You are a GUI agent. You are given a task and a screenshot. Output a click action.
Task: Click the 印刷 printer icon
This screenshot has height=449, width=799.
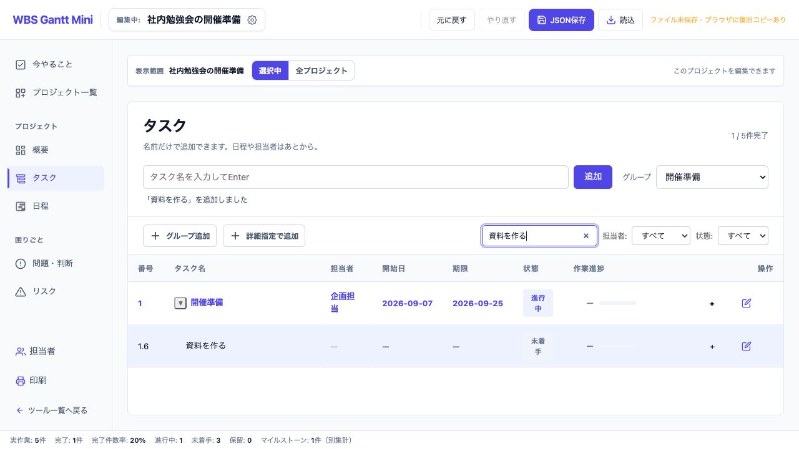tap(21, 380)
